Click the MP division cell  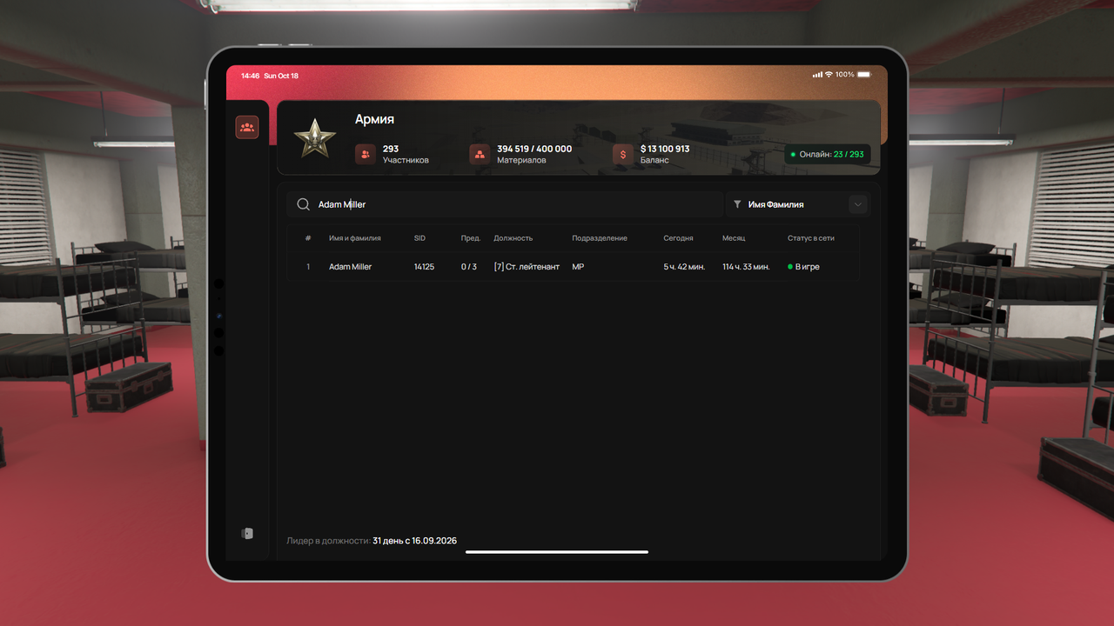[x=578, y=267]
